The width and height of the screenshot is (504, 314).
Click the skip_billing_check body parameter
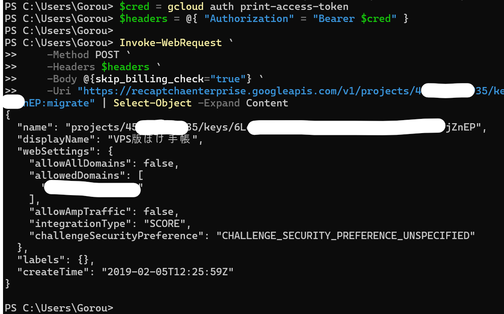tap(150, 79)
